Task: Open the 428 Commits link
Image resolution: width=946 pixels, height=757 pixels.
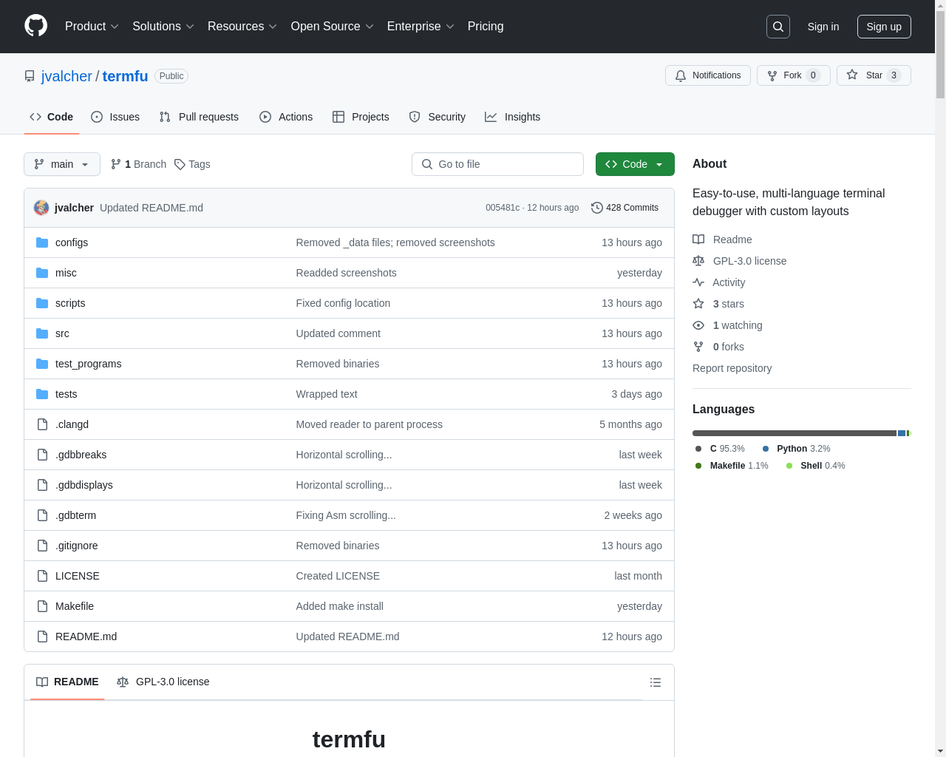Action: click(625, 208)
